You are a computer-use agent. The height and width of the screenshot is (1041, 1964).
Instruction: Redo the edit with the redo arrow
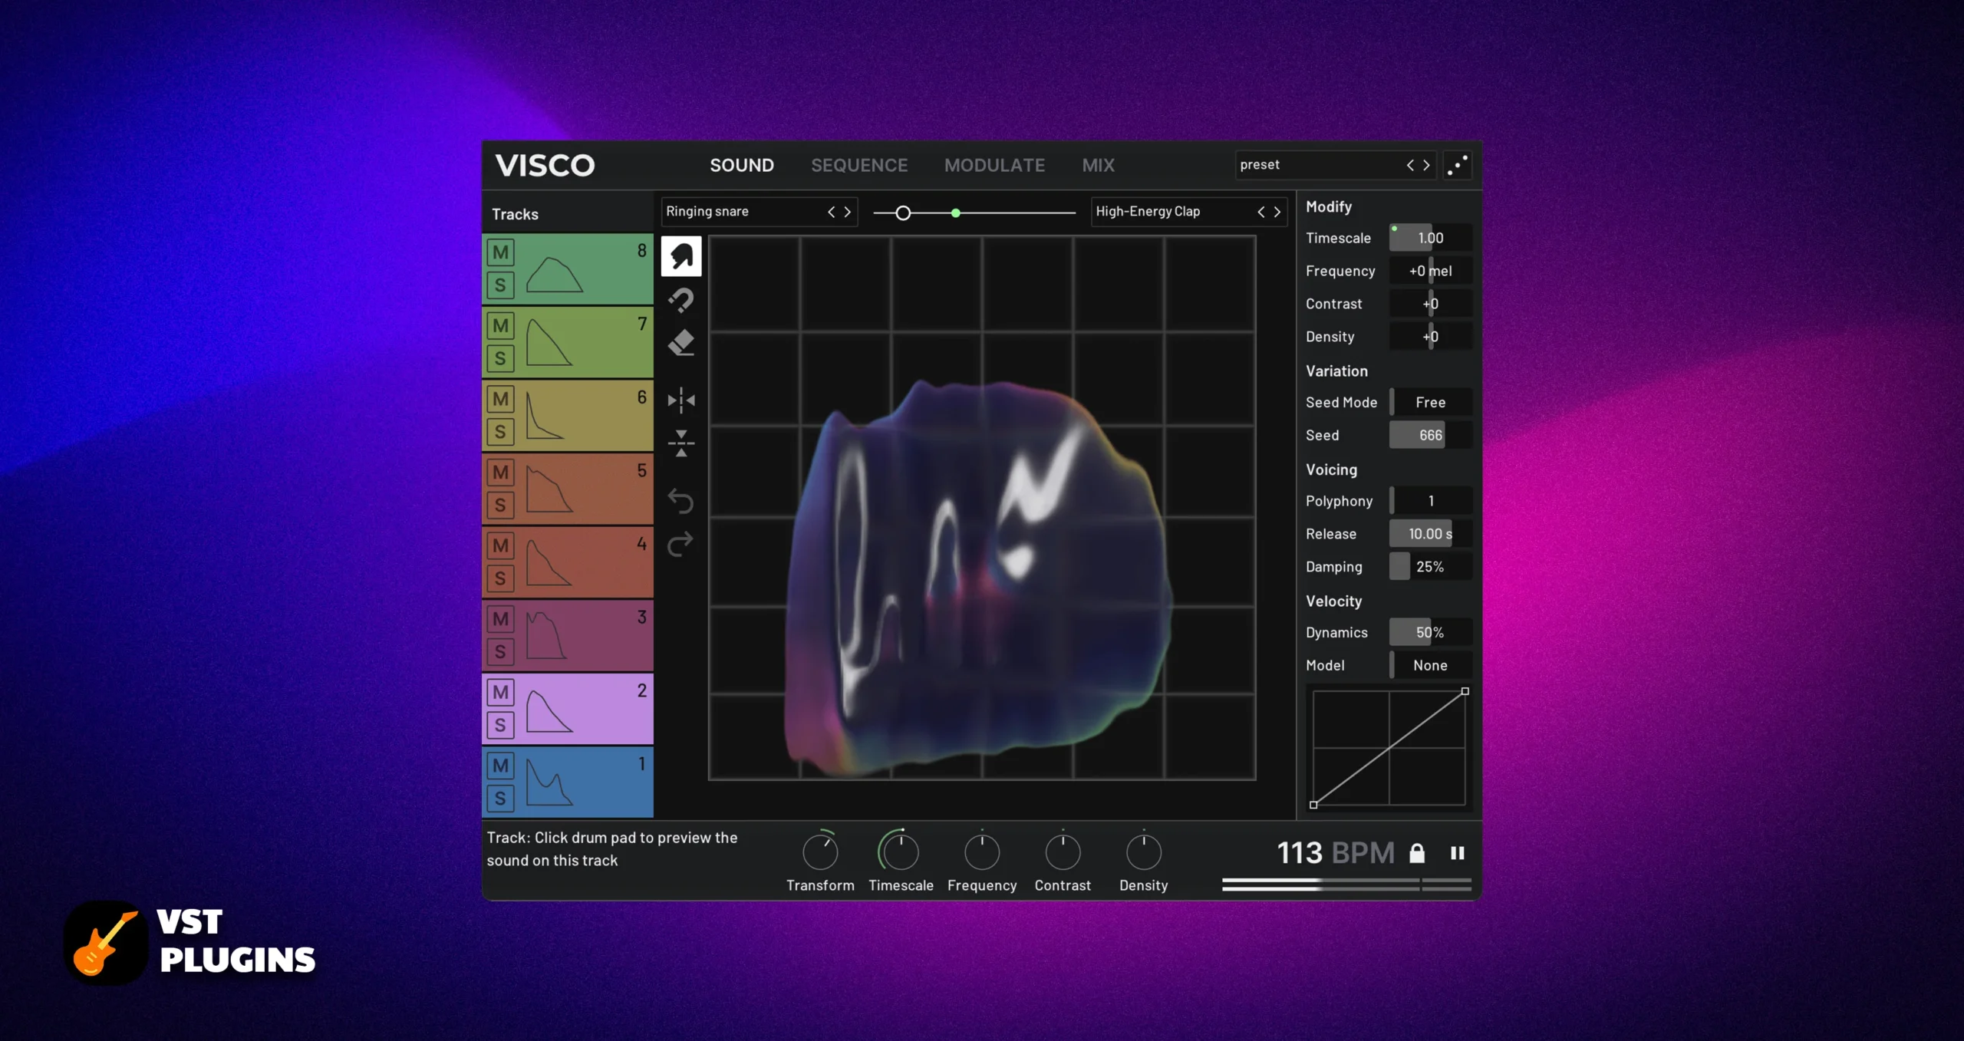(680, 545)
